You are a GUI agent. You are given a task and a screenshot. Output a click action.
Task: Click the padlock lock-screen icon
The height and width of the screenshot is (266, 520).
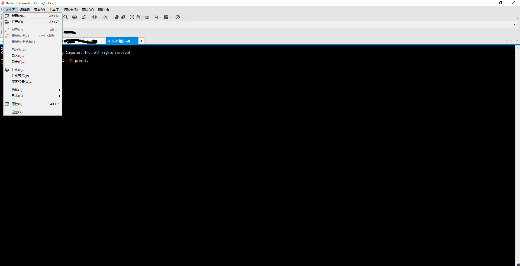pos(138,17)
